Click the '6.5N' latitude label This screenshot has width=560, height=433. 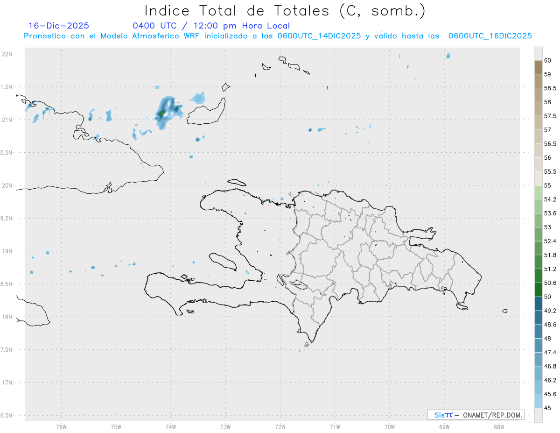(x=7, y=415)
